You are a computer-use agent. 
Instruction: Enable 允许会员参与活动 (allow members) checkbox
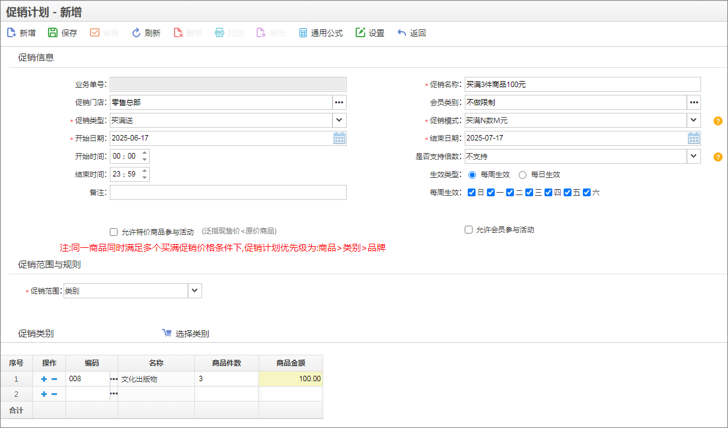point(468,230)
